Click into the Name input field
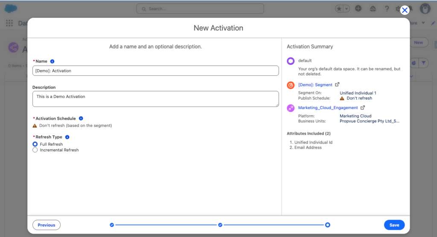Image resolution: width=437 pixels, height=237 pixels. click(155, 71)
